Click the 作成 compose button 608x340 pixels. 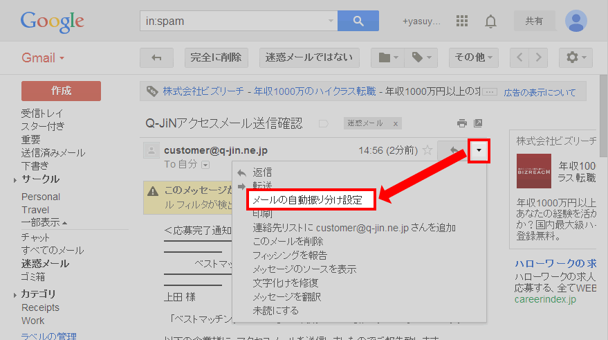coord(61,91)
